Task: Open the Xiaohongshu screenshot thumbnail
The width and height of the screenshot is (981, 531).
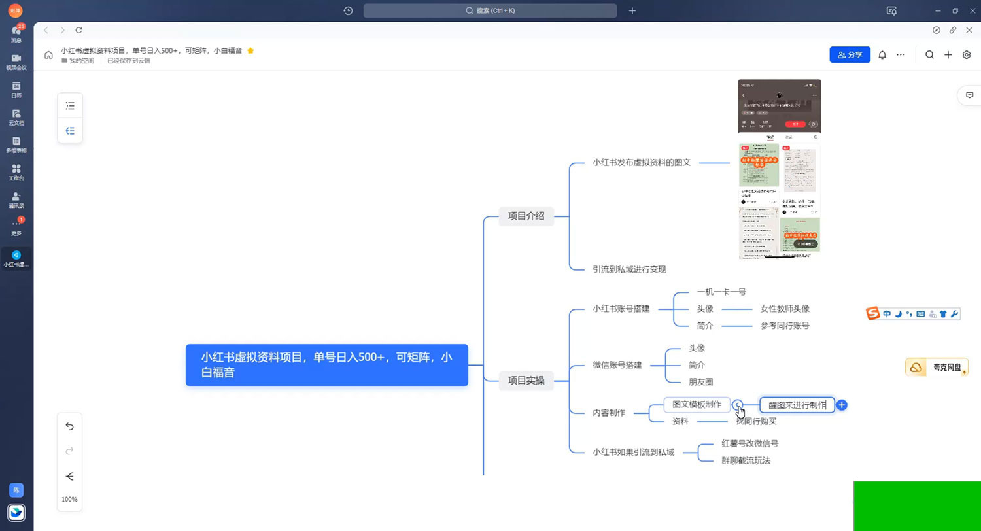Action: click(779, 169)
